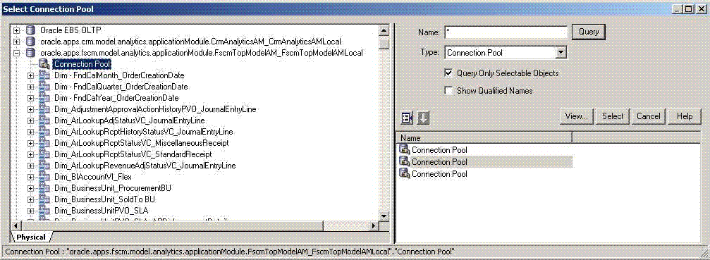Click the Dim - FndCalMonth_OrderCreationDate table icon
Screen dimensions: 710x260
click(x=44, y=75)
